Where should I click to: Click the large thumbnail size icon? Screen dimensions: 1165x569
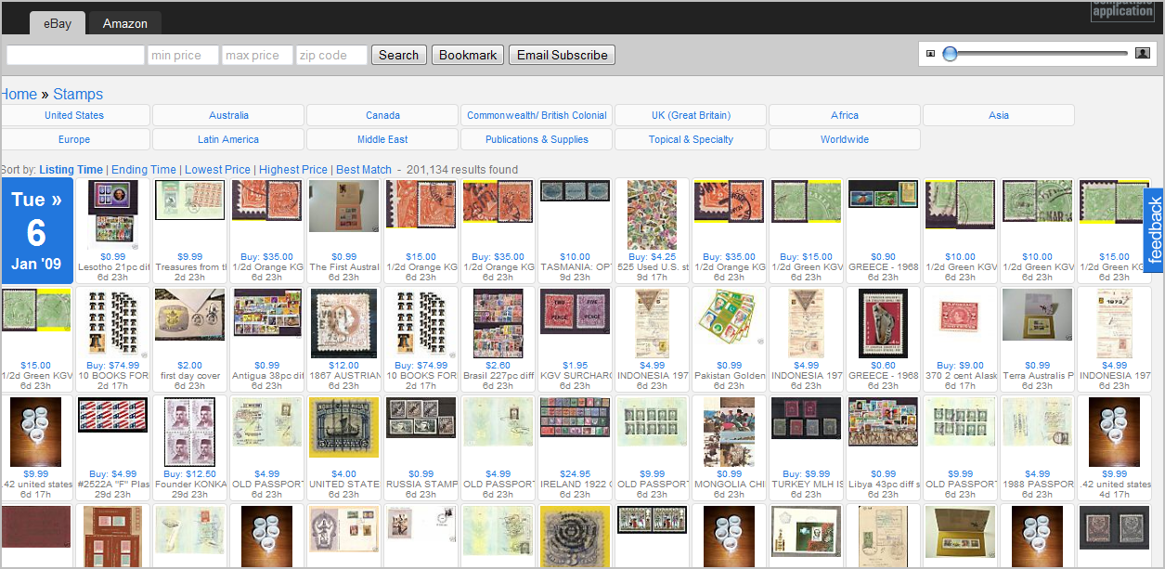[x=1143, y=54]
